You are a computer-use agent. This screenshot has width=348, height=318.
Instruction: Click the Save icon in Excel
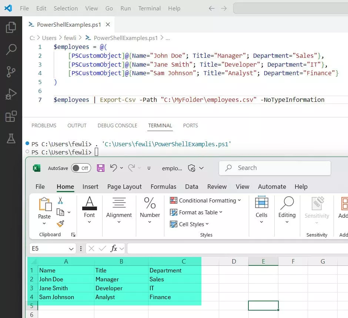tap(100, 168)
